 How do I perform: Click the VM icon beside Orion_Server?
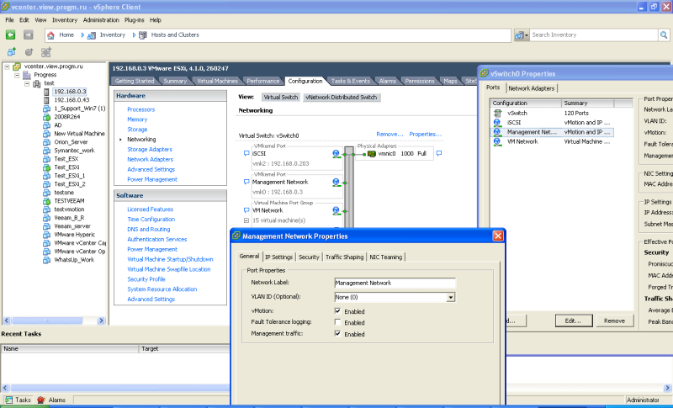pos(46,142)
